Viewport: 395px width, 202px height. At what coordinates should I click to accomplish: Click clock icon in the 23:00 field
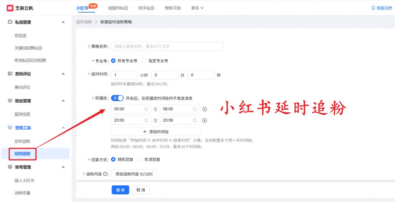click(146, 120)
